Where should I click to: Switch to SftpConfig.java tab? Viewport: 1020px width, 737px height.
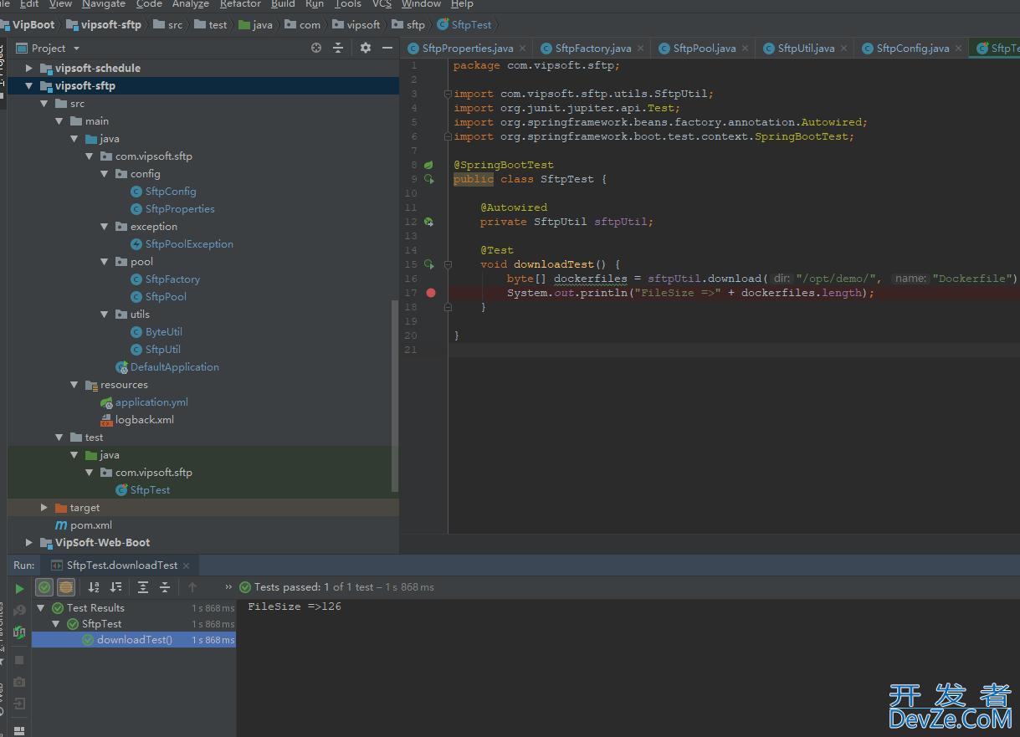pyautogui.click(x=913, y=49)
